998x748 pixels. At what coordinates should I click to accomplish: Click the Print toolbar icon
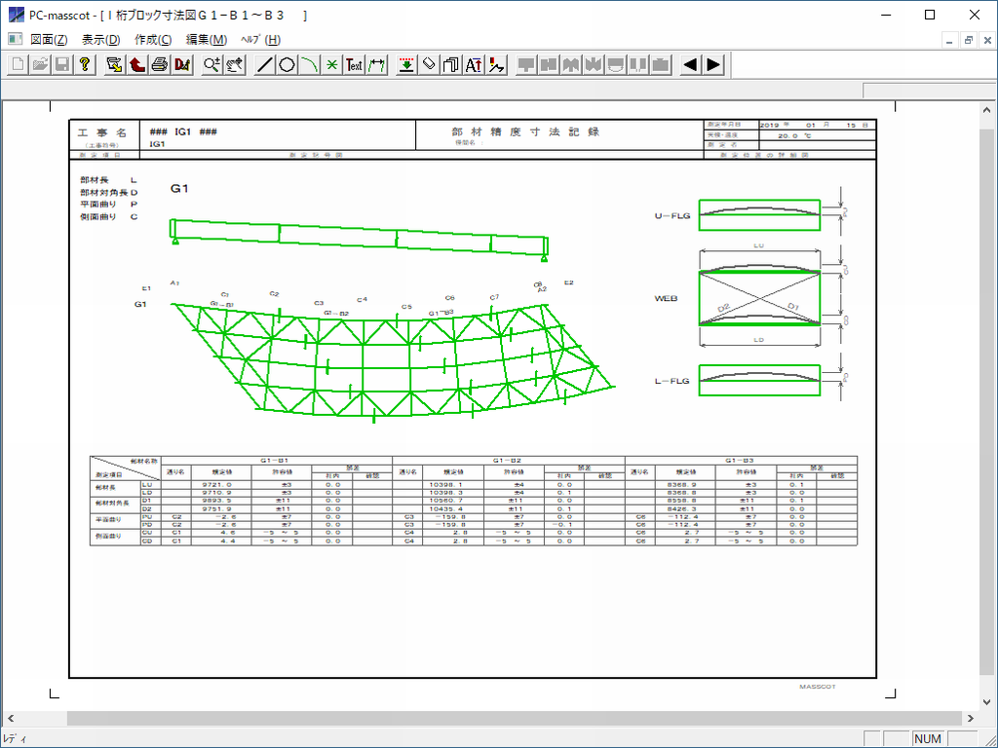click(x=160, y=65)
